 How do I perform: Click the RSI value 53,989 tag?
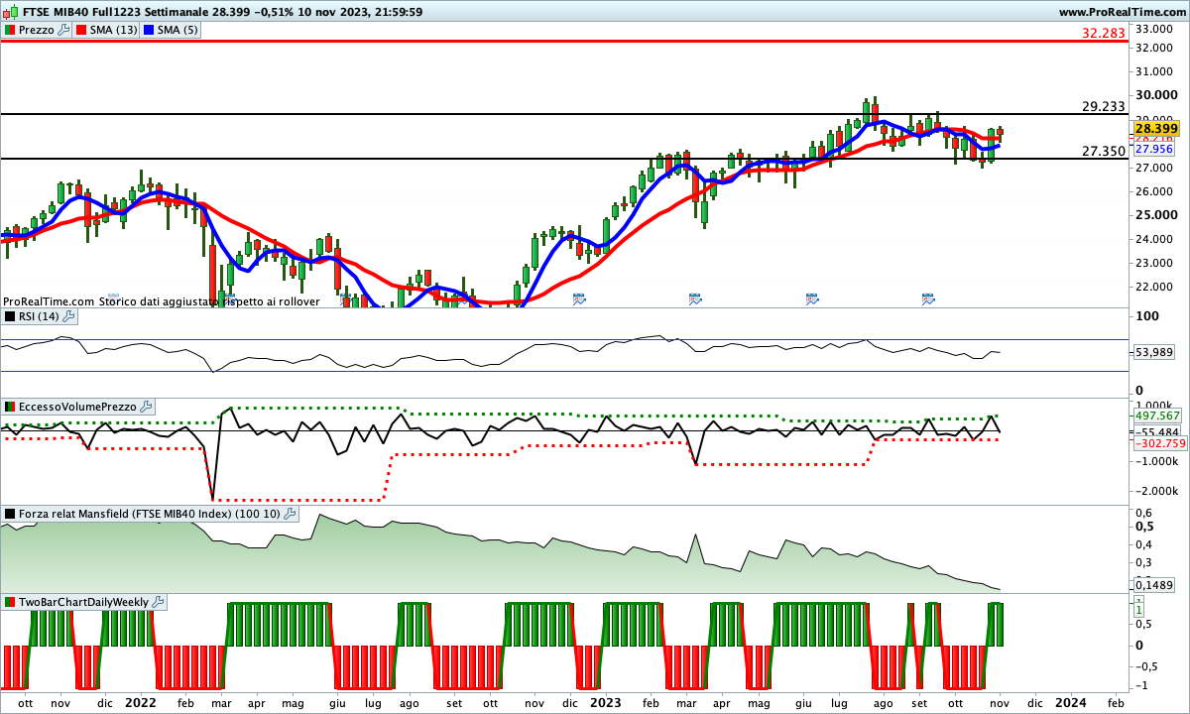pyautogui.click(x=1153, y=353)
